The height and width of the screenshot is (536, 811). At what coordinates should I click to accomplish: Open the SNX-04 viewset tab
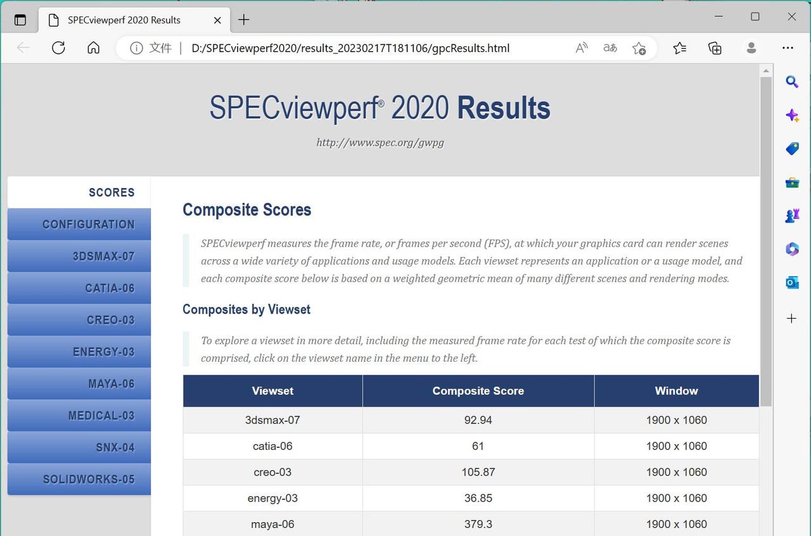[x=79, y=447]
